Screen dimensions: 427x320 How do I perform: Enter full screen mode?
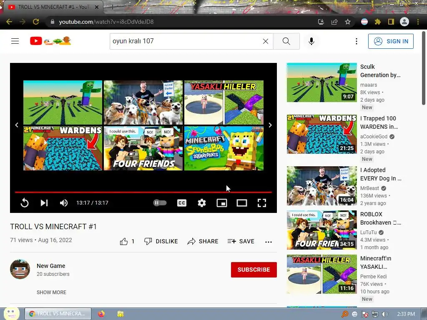(262, 203)
